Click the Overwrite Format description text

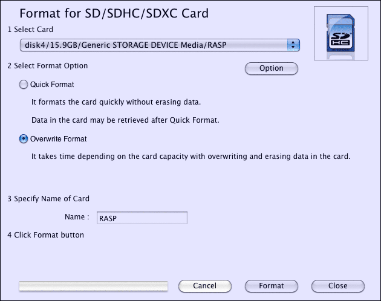(190, 157)
